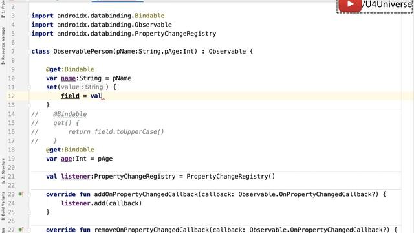This screenshot has width=414, height=233.
Task: Click function name 'addOnPropertyChangedCallback'
Action: coord(146,194)
